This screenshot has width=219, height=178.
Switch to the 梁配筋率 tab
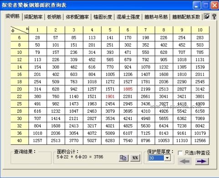(x=33, y=17)
